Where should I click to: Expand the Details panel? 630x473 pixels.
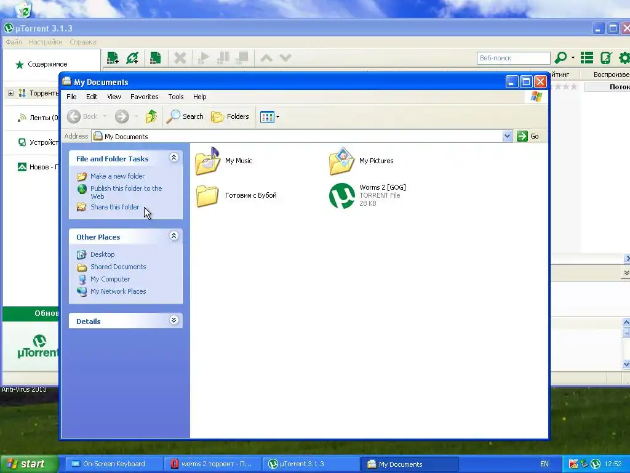[x=173, y=320]
